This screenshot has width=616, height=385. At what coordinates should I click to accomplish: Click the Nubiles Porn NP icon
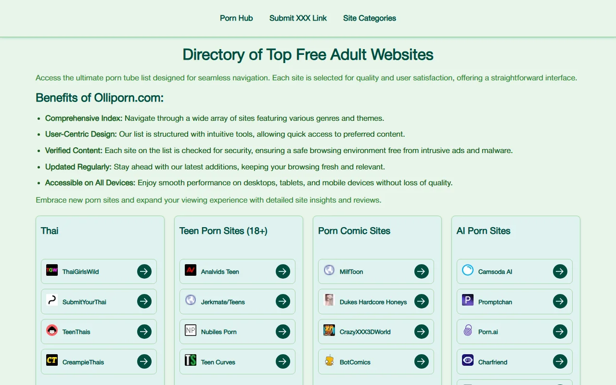[x=190, y=331]
